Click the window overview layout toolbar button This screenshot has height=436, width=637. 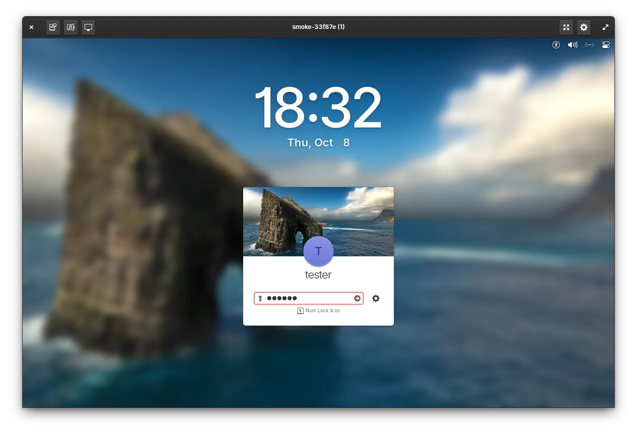coord(53,27)
